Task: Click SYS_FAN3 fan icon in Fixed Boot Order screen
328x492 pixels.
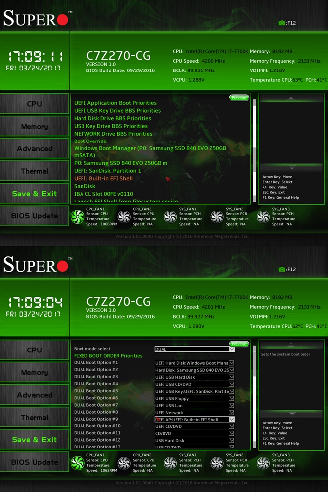Action: [x=263, y=463]
